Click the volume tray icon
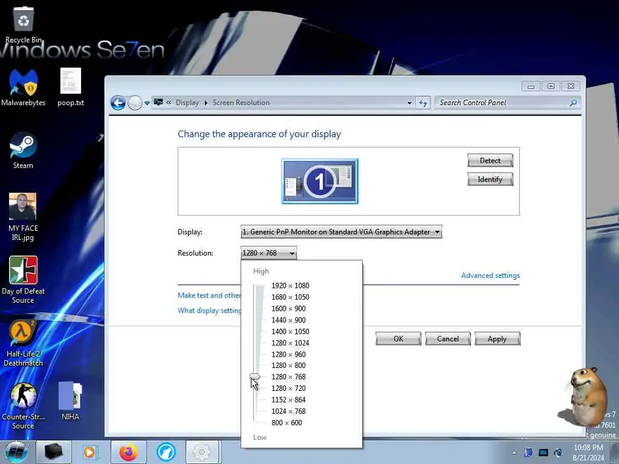The image size is (619, 464). [x=558, y=452]
